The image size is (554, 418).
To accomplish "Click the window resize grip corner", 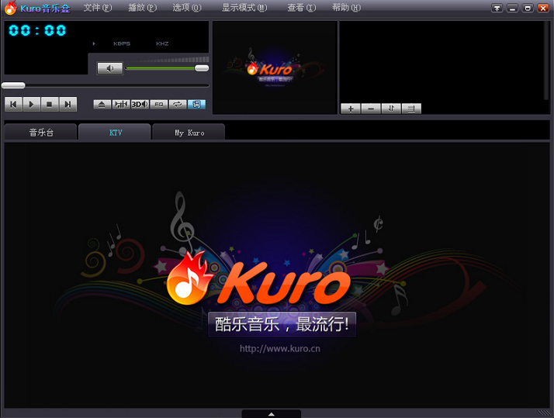I will click(x=545, y=413).
